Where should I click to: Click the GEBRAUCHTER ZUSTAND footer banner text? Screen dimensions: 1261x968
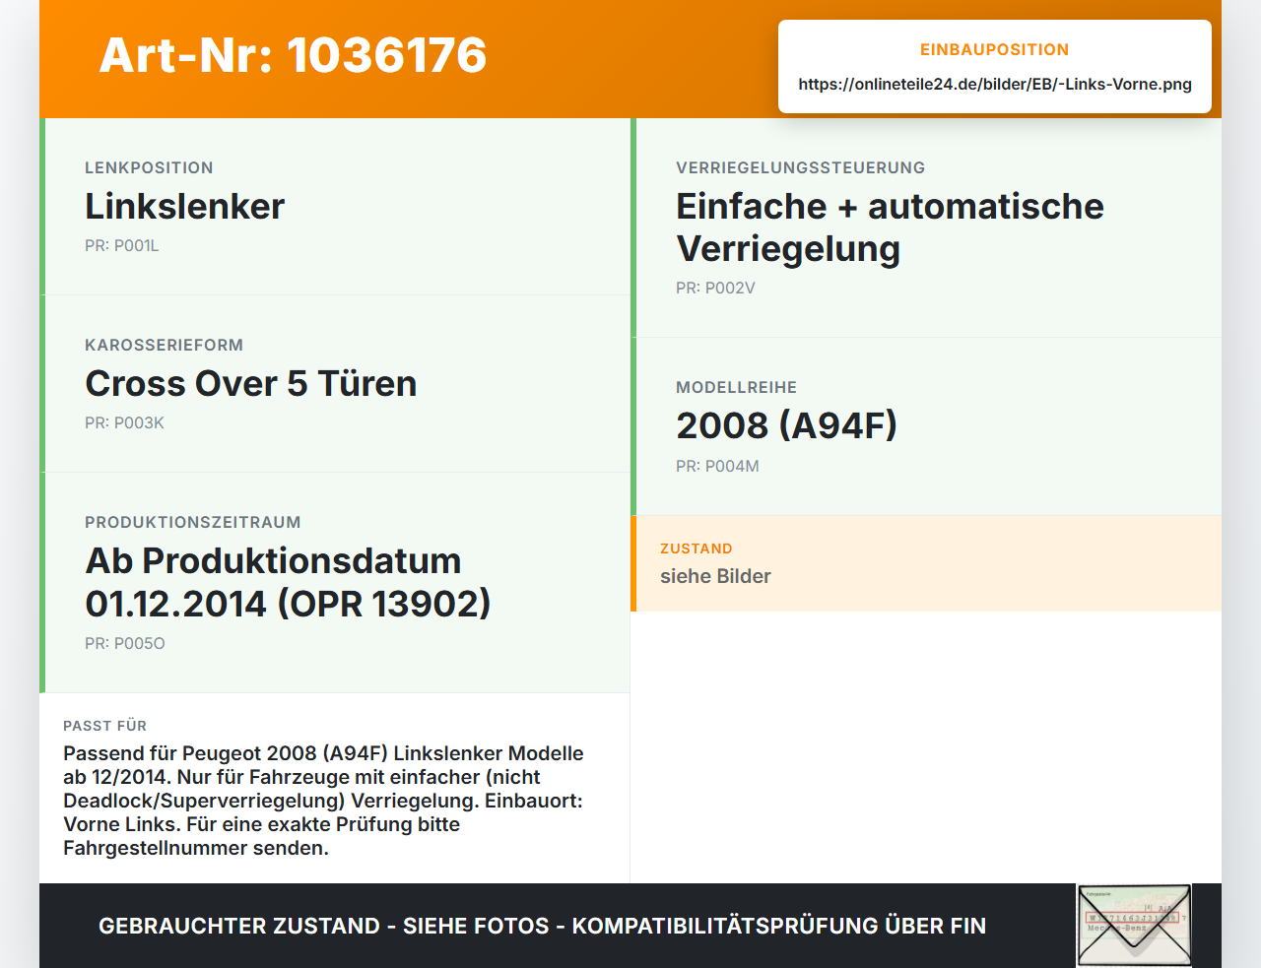(x=542, y=927)
